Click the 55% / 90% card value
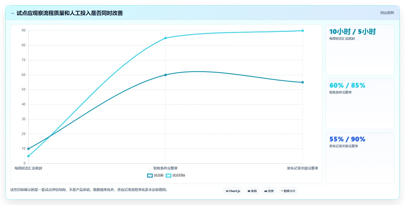The height and width of the screenshot is (205, 405). pos(347,139)
